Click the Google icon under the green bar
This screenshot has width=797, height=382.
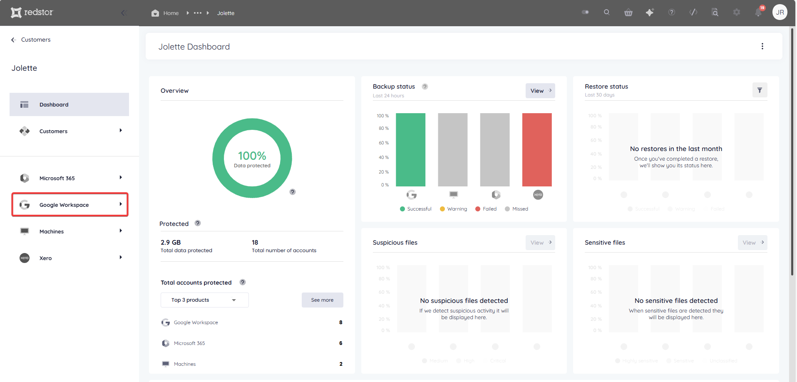point(412,195)
